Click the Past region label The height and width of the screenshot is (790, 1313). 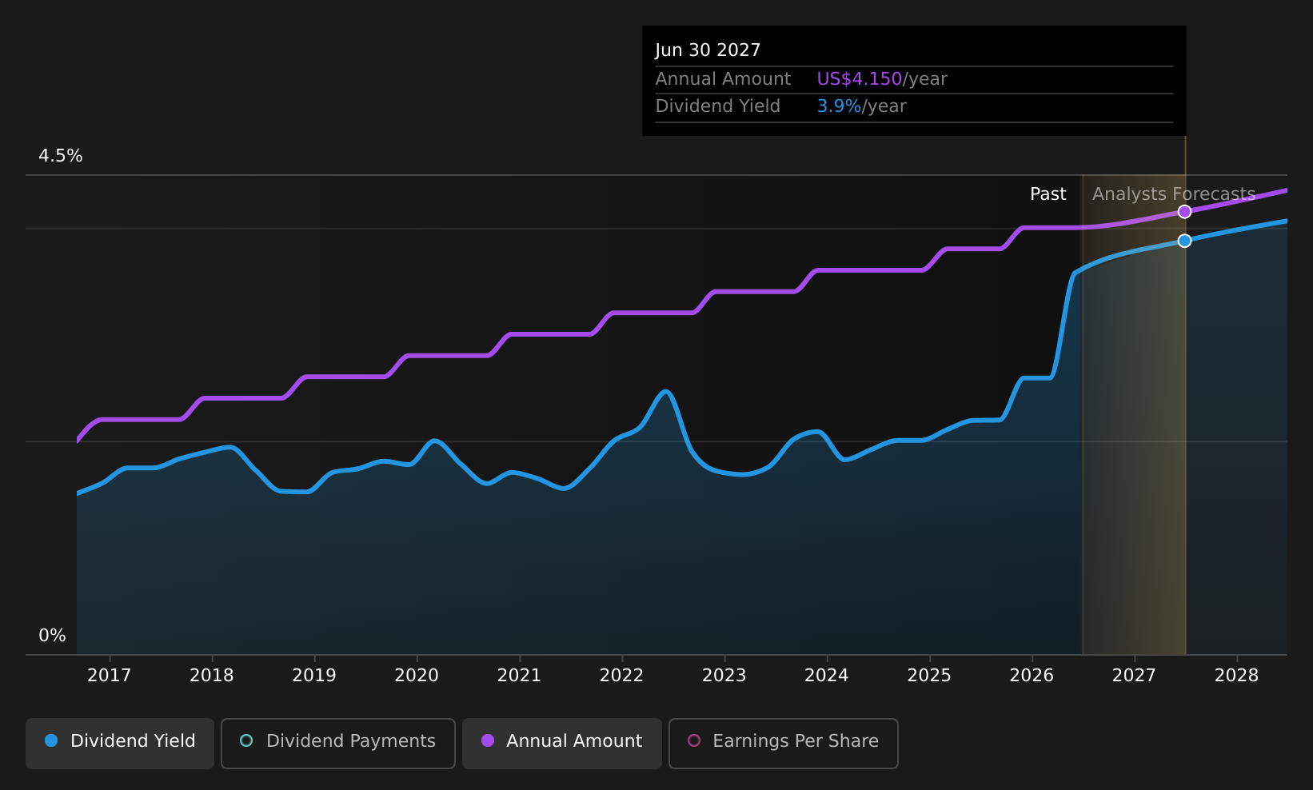click(1048, 194)
